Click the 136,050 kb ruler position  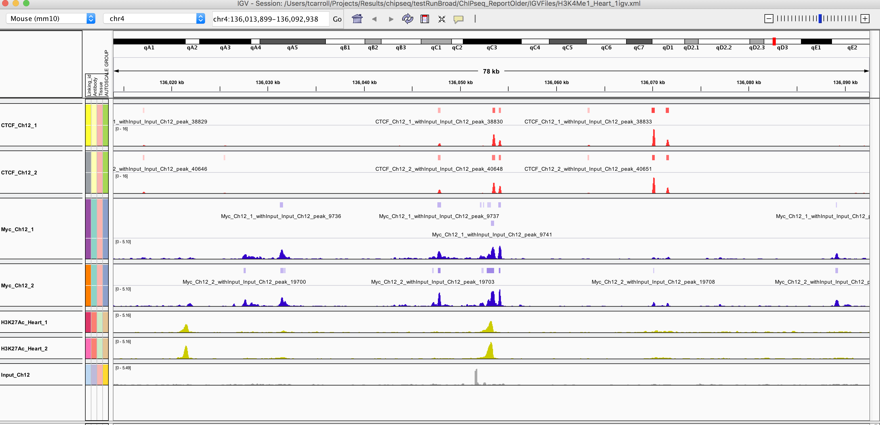[460, 82]
